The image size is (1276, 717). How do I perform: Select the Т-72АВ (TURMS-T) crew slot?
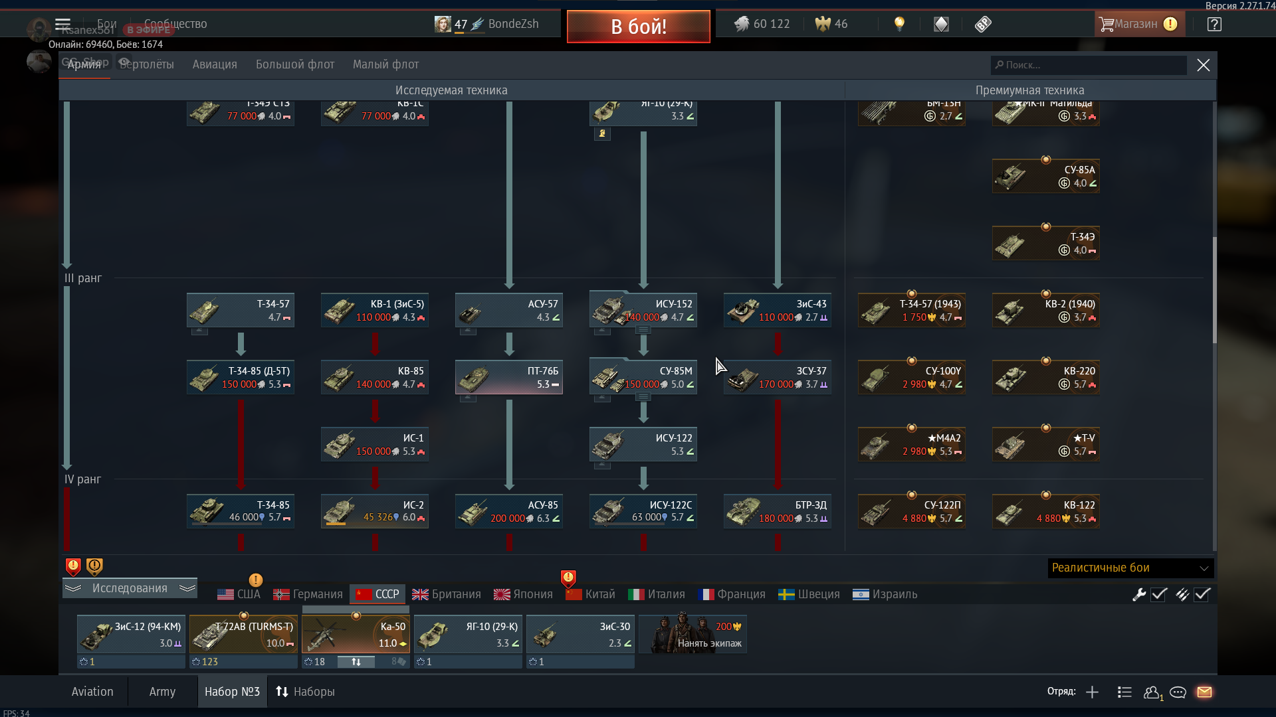coord(243,634)
